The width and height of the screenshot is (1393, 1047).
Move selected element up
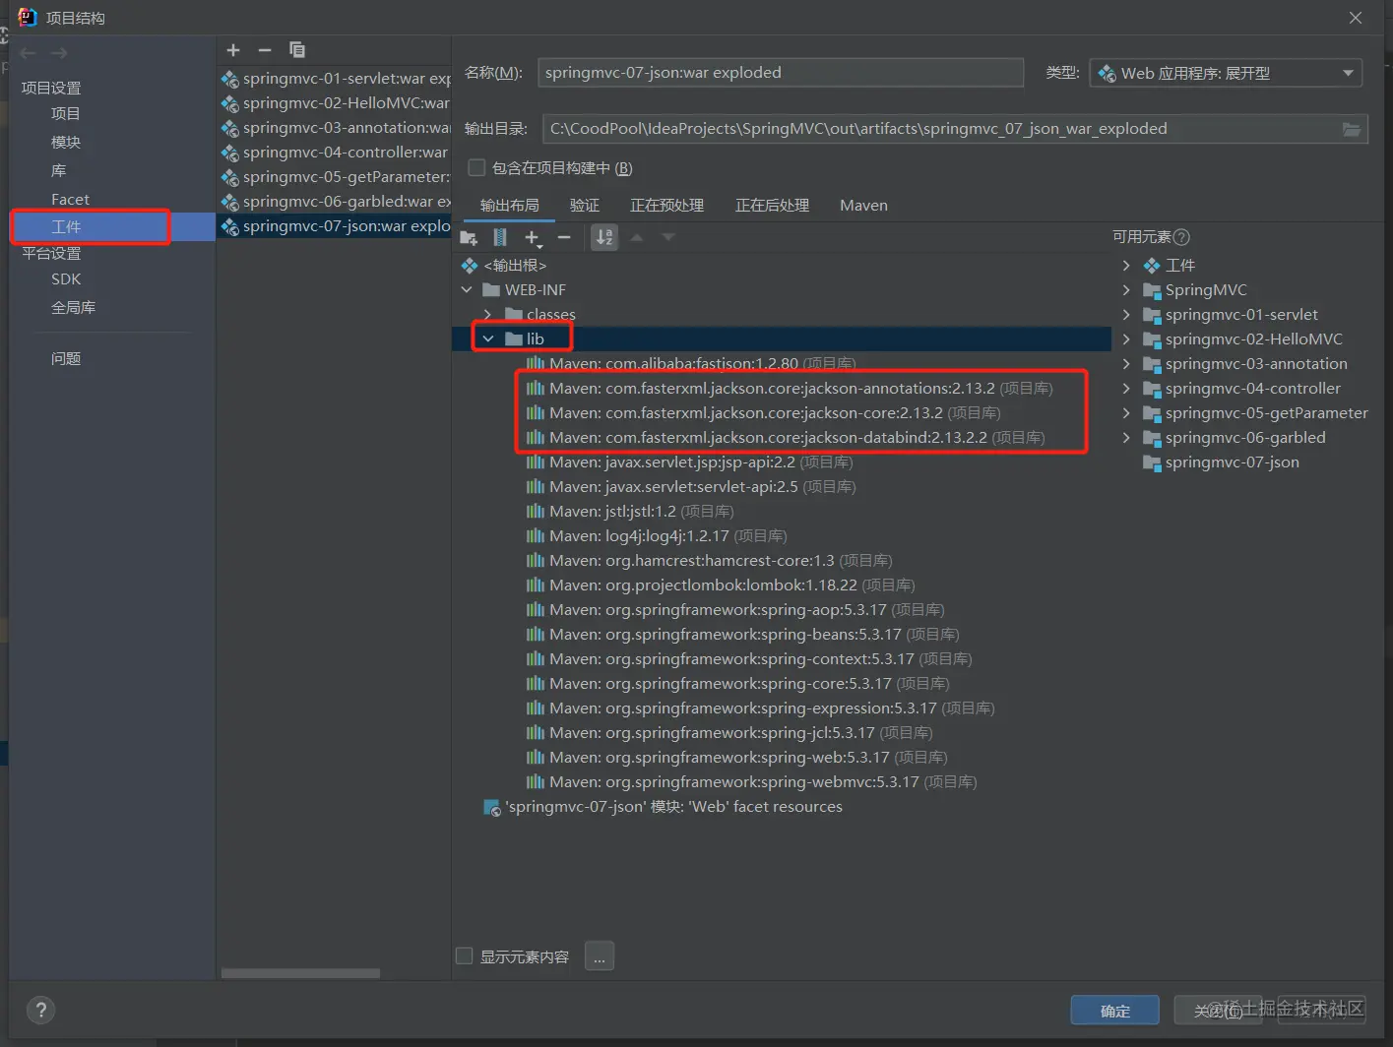637,237
